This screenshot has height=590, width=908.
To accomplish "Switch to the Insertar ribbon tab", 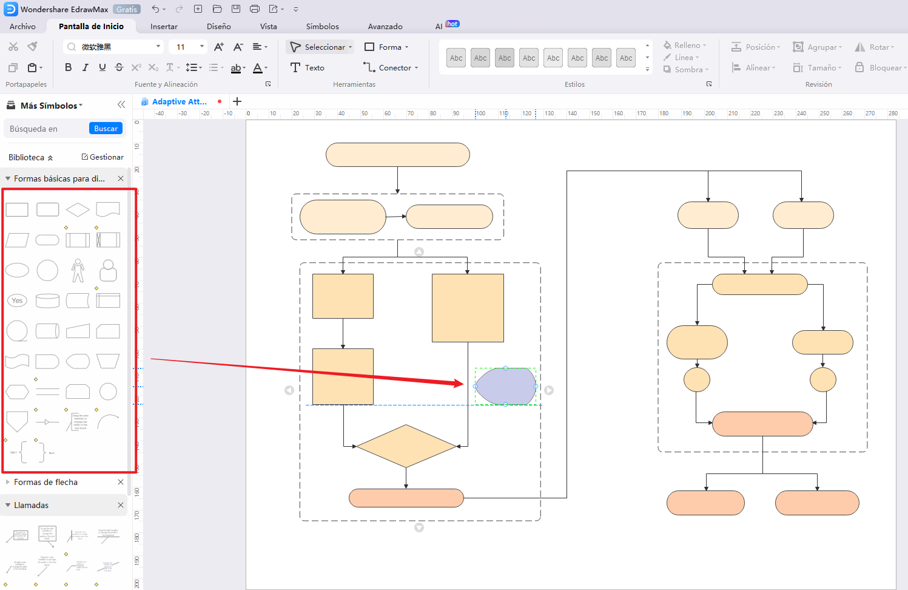I will pyautogui.click(x=163, y=26).
